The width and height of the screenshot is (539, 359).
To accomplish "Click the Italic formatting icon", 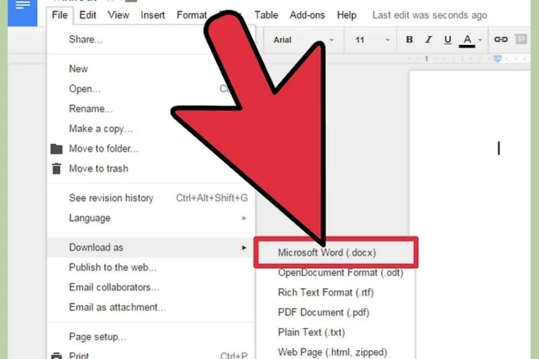I will click(x=428, y=40).
